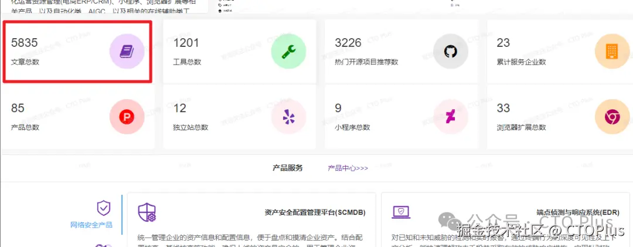Viewport: 633px width, 247px height.
Task: Click the 工具总数 label
Action: coord(187,62)
